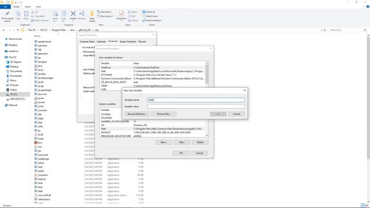Open the Easy access dropdown
370x208 pixels.
(105, 16)
